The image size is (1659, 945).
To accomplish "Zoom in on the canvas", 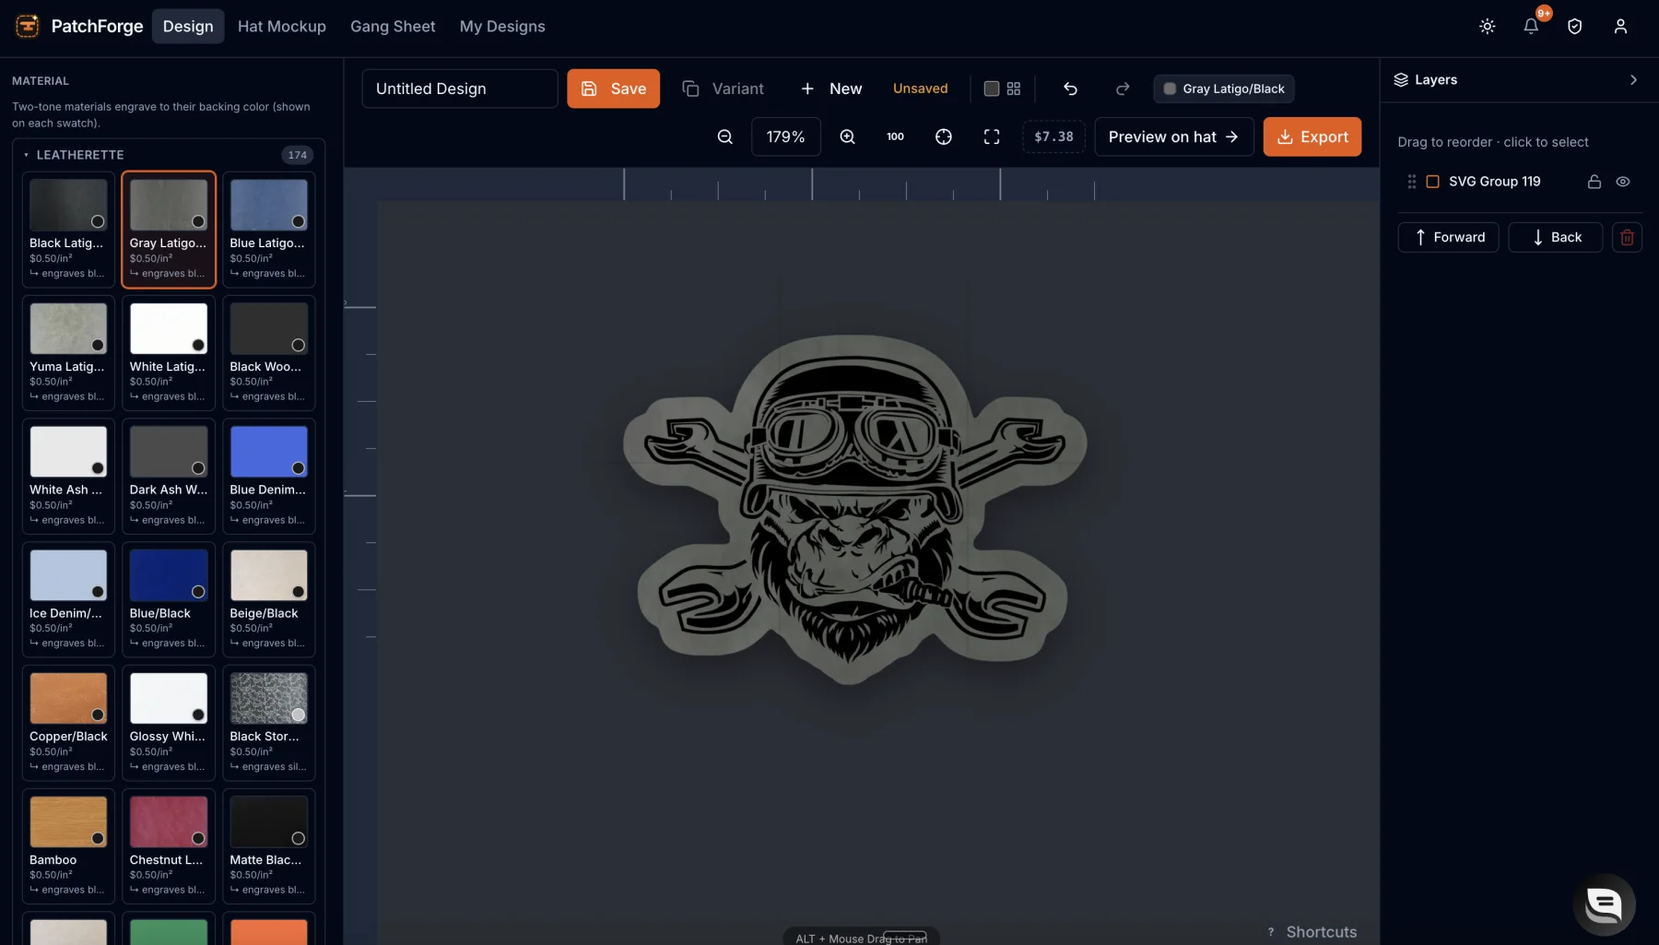I will [847, 137].
